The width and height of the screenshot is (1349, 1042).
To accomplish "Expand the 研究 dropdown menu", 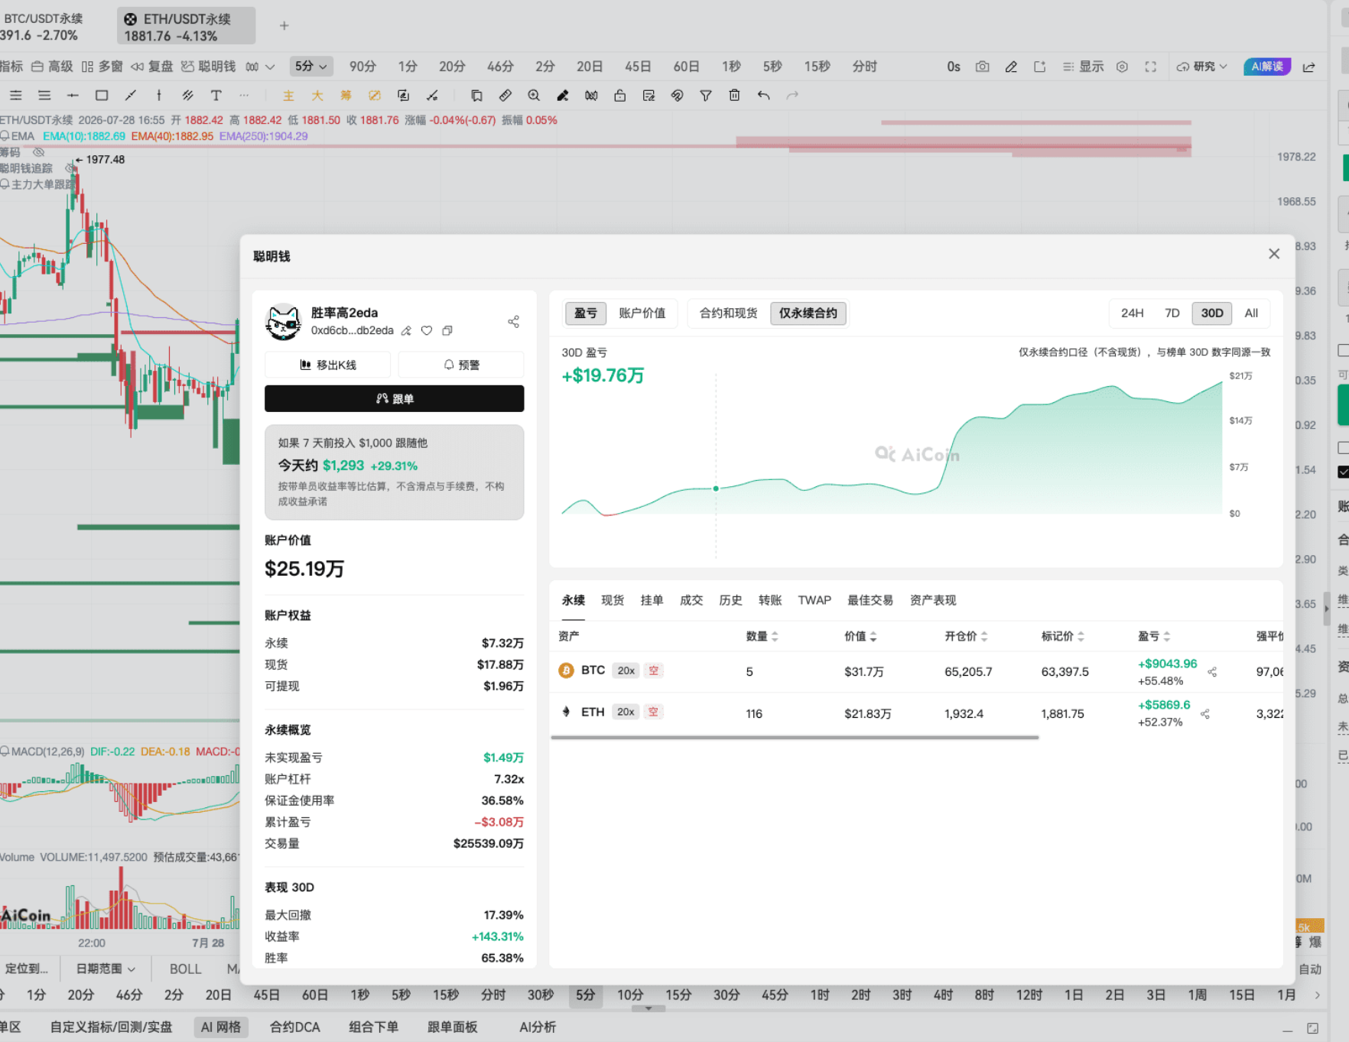I will 1202,67.
